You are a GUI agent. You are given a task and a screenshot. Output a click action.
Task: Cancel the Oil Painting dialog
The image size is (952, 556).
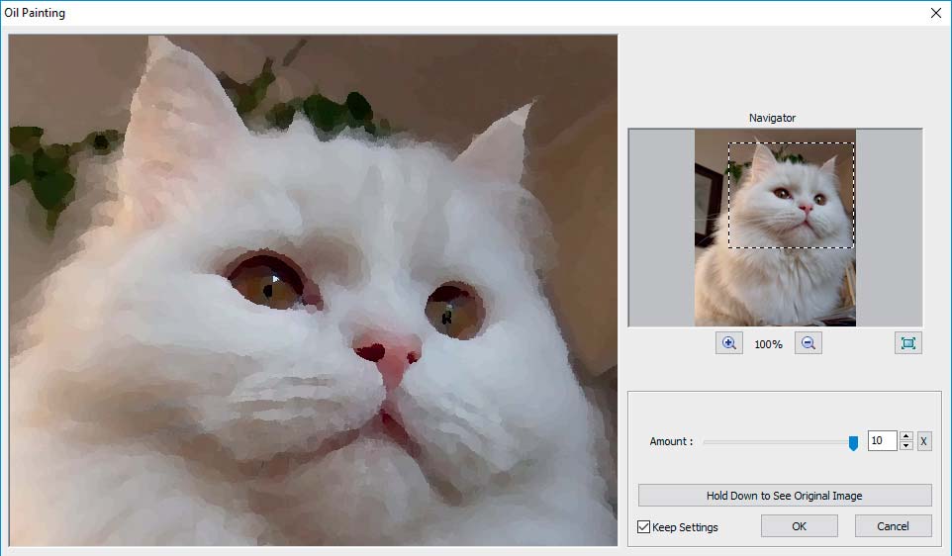[x=893, y=526]
